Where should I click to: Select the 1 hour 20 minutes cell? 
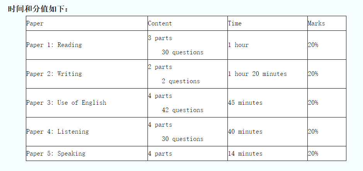tap(267, 74)
